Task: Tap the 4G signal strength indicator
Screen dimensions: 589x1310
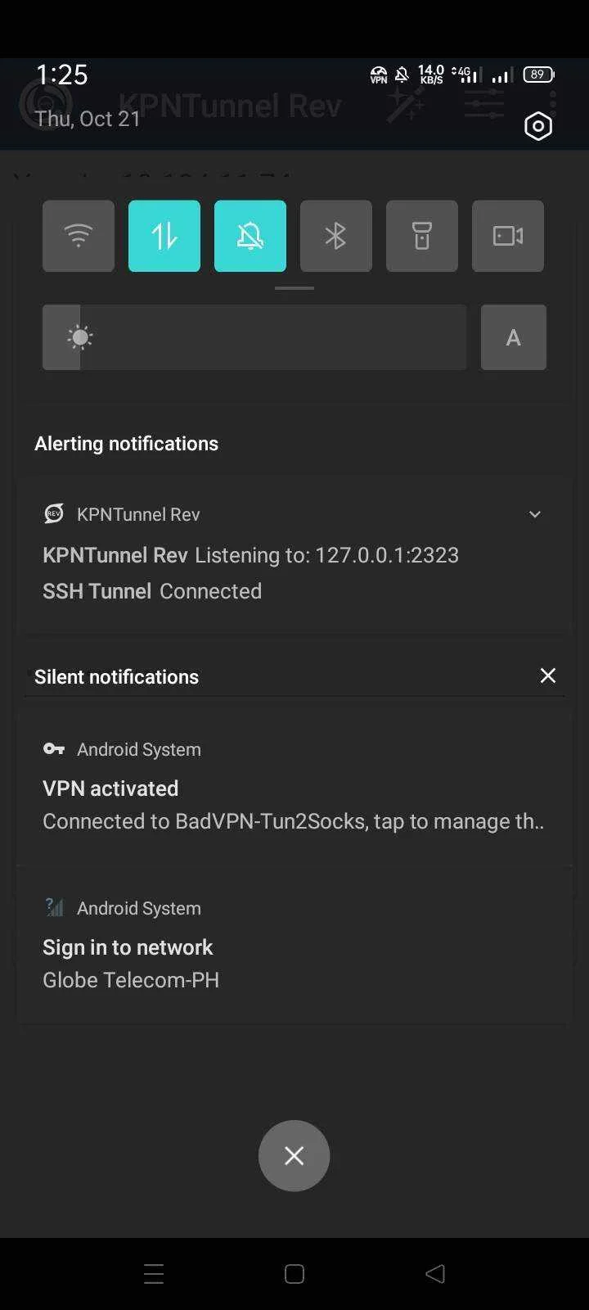Action: pyautogui.click(x=465, y=75)
